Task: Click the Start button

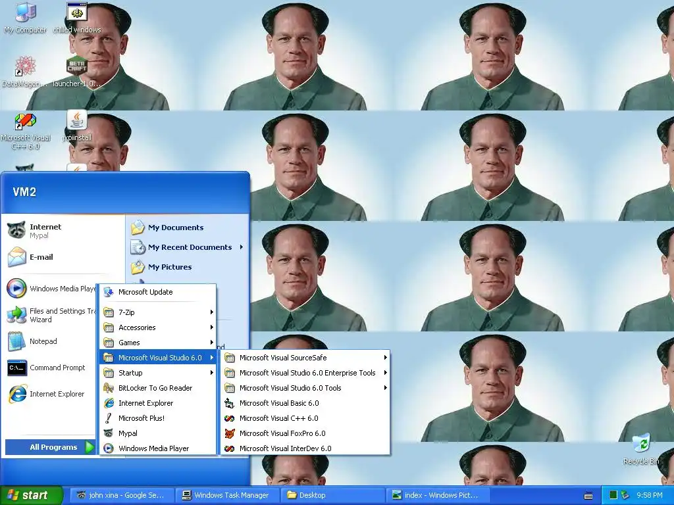Action: tap(31, 495)
